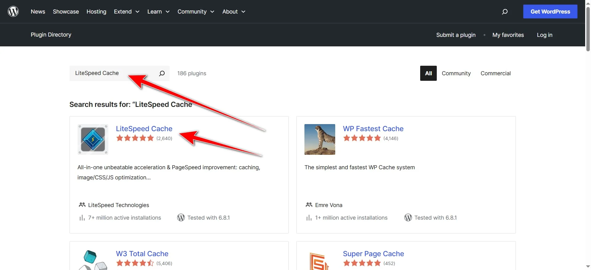Click LiteSpeed Technologies author name
Screen dimensions: 591x270
(119, 205)
